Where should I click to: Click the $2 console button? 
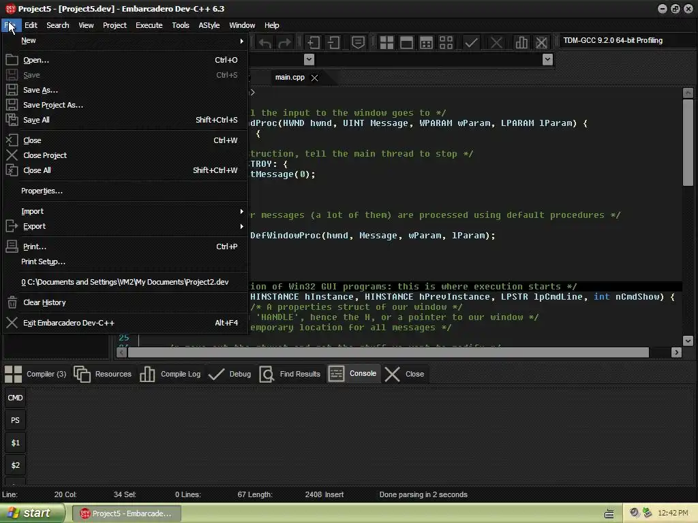pos(15,466)
